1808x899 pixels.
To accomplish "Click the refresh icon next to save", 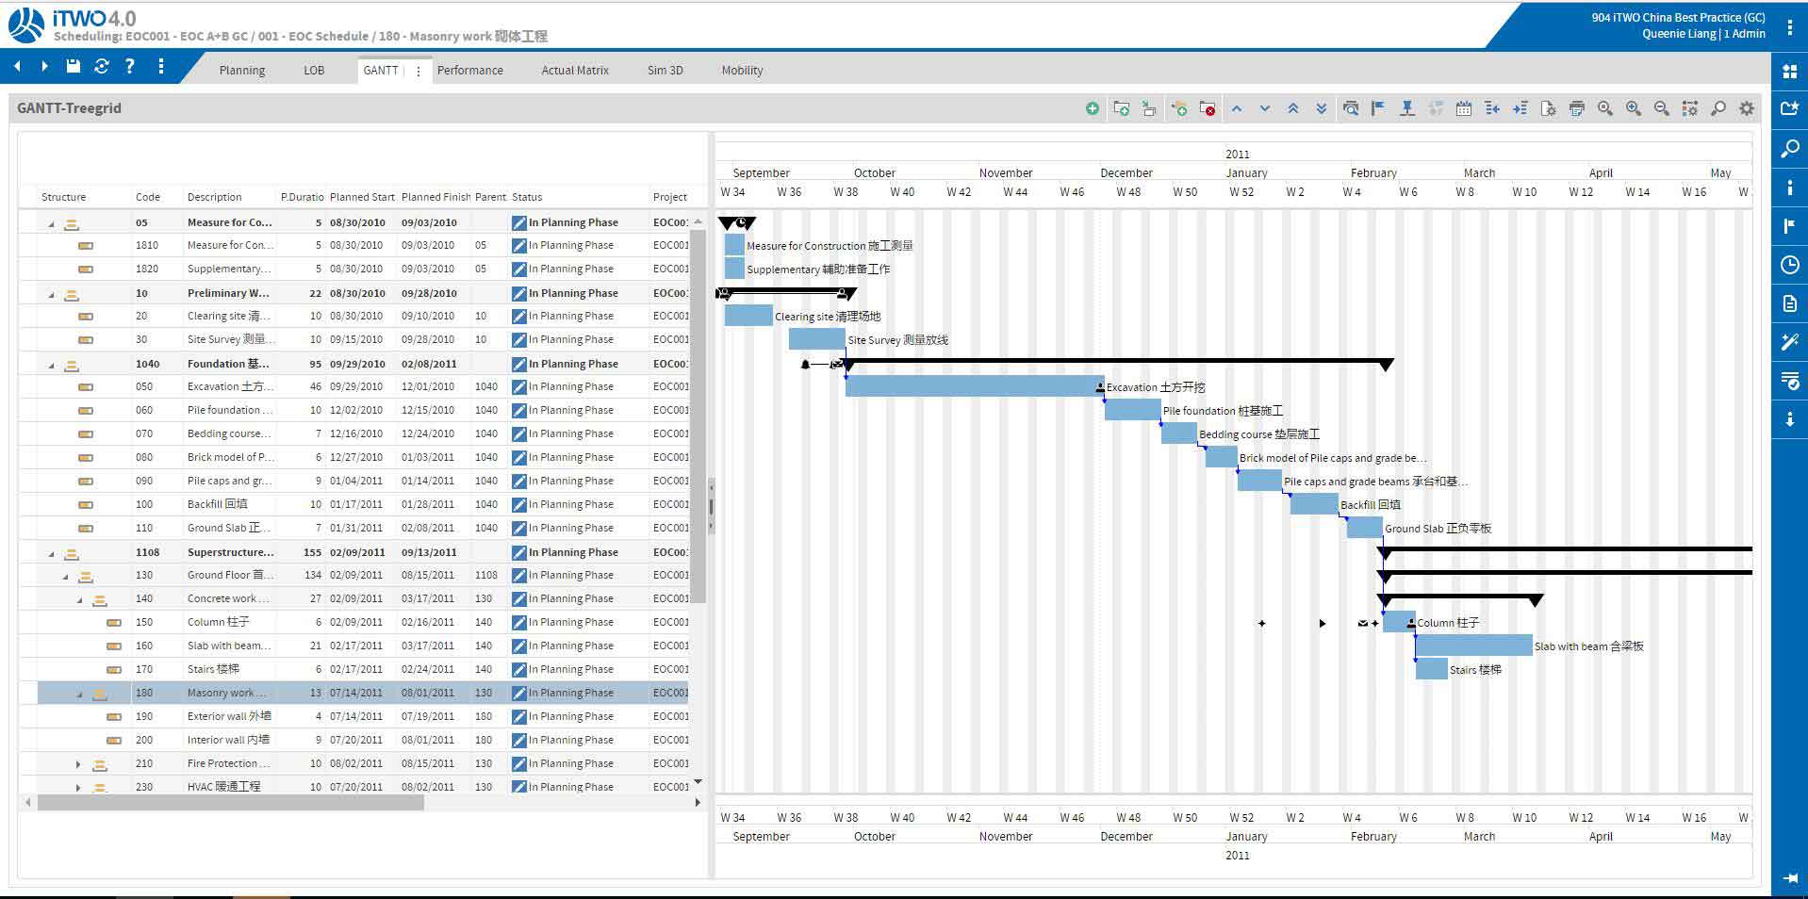I will pyautogui.click(x=102, y=66).
